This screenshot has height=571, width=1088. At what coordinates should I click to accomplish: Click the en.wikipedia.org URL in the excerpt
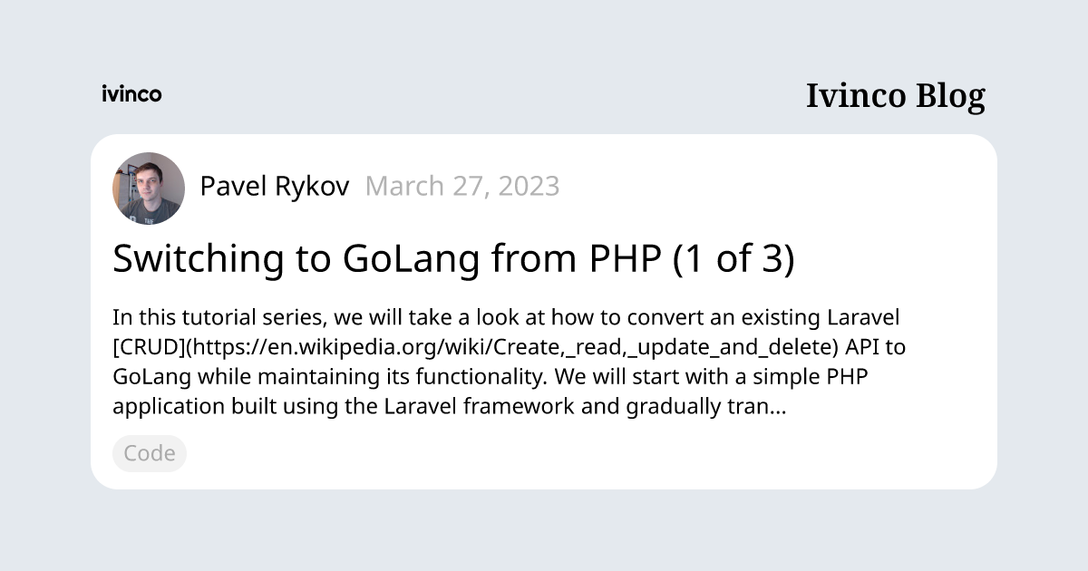[510, 348]
